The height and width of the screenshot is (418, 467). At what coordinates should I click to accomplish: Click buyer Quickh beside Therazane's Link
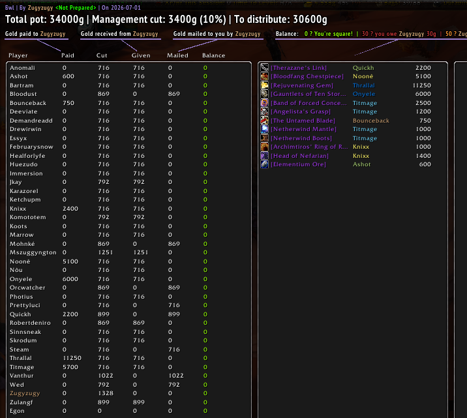[x=363, y=68]
